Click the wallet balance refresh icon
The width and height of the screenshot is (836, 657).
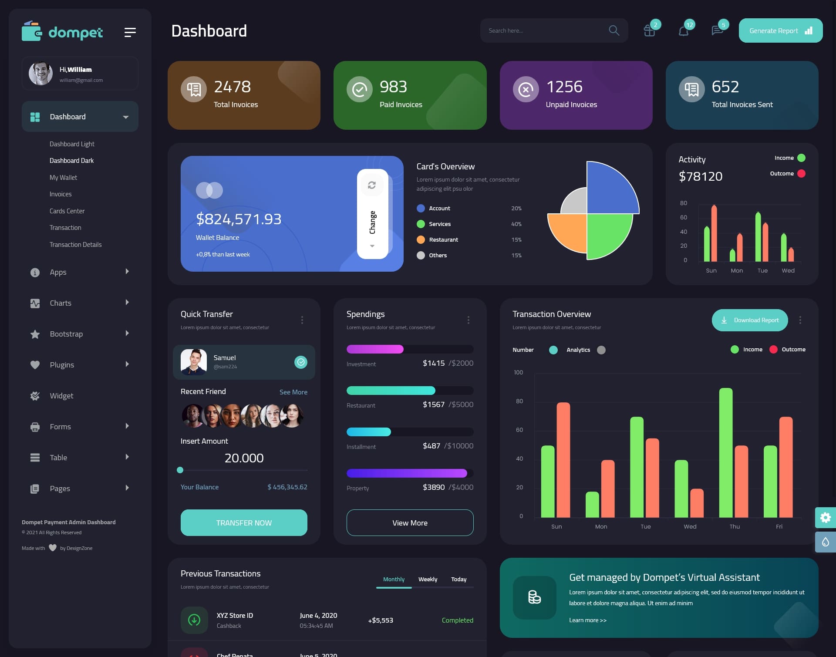tap(373, 185)
